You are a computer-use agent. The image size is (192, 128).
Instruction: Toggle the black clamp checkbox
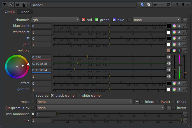click(x=52, y=96)
